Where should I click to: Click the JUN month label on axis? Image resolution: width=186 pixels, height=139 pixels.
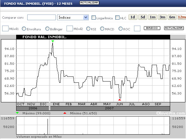[x=119, y=104]
